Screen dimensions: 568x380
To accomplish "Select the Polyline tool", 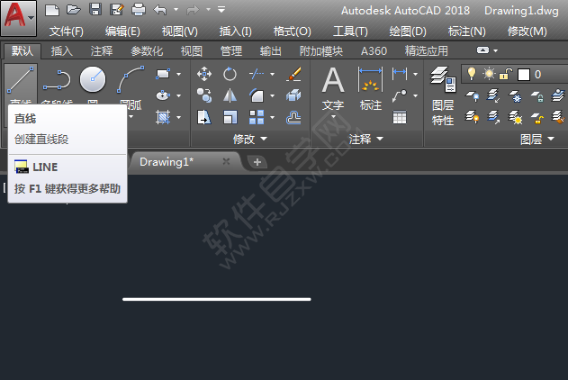I will (57, 80).
